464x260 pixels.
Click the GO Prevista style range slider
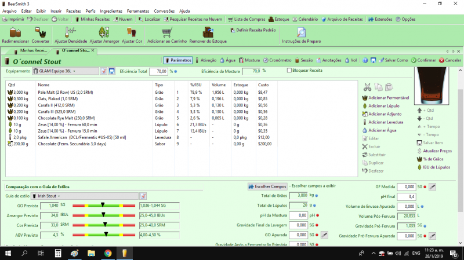pos(104,206)
